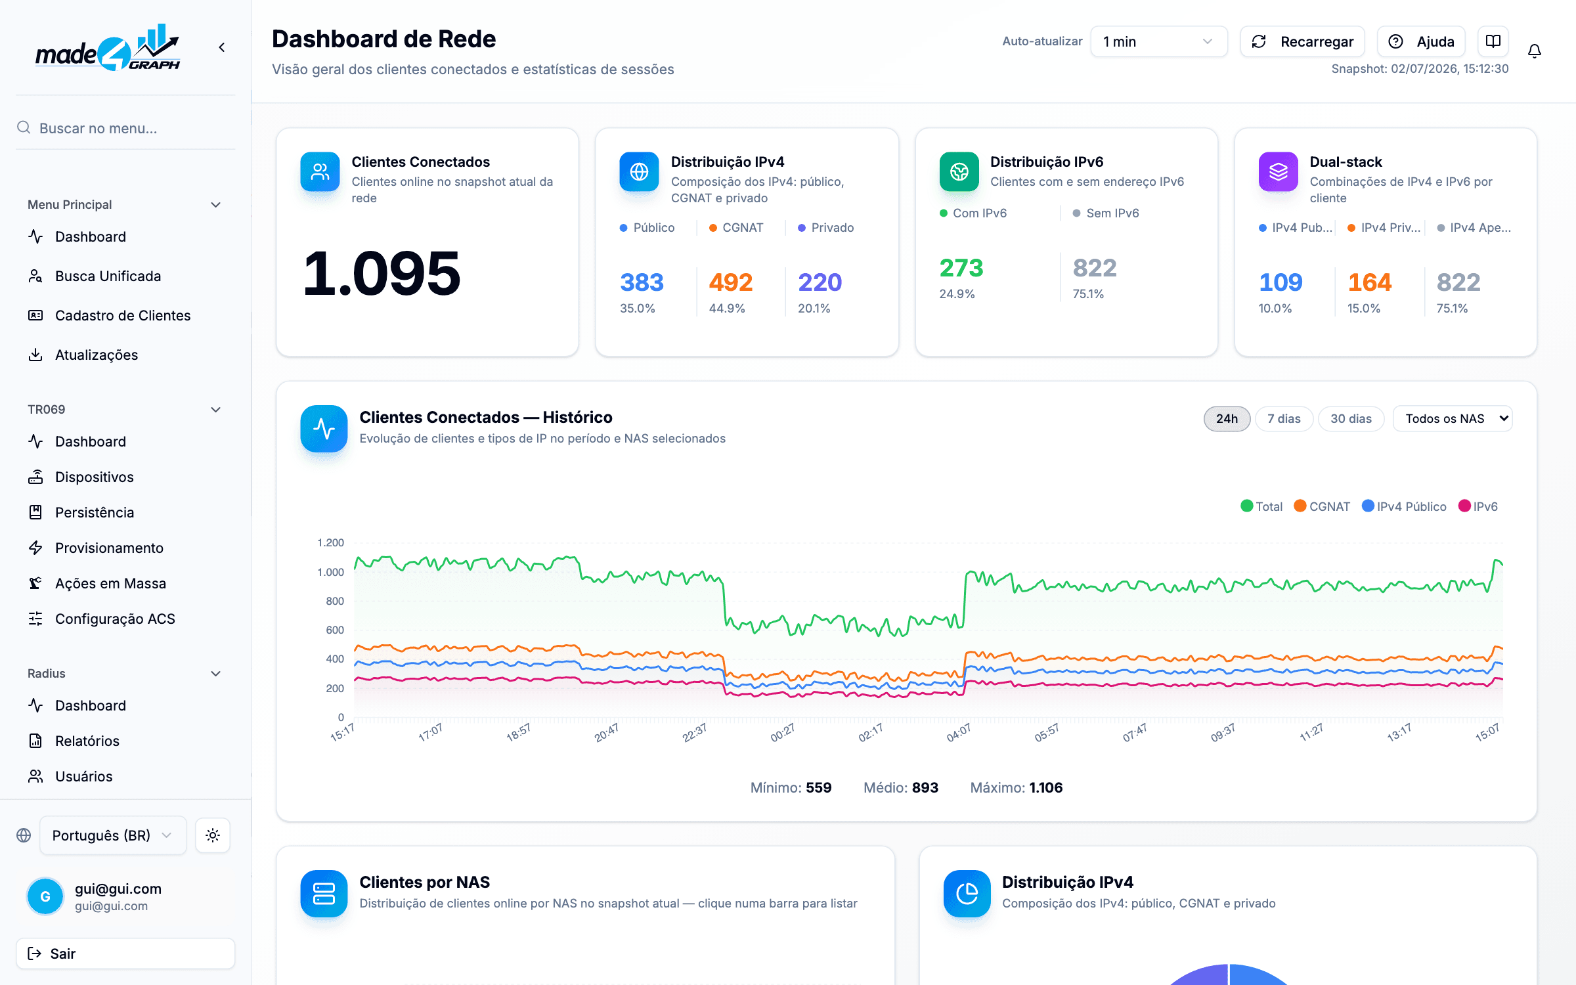The image size is (1576, 985).
Task: Click the made4graph logo
Action: (108, 47)
